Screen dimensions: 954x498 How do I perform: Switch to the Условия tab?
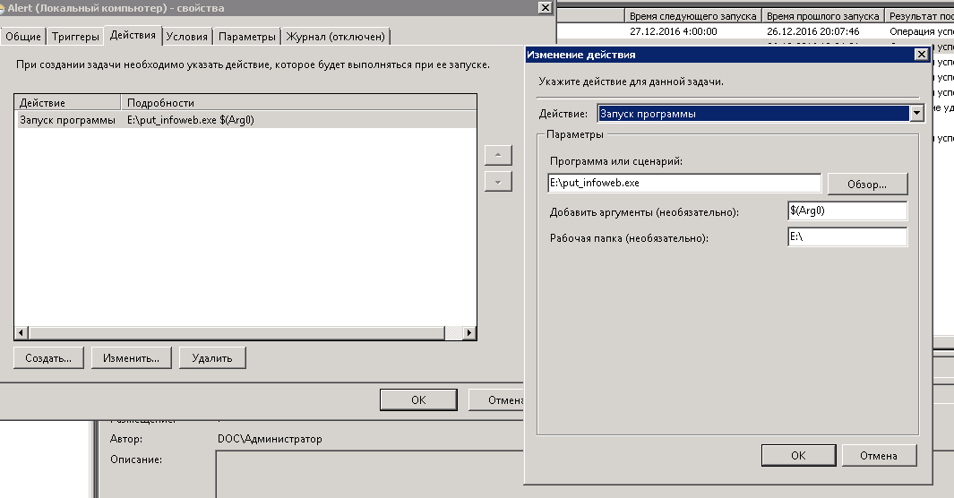point(188,37)
